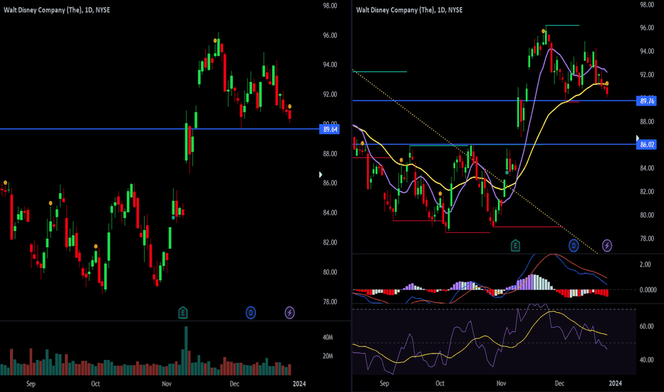664x392 pixels.
Task: Click the 88.00 label on left price axis
Action: (x=330, y=154)
